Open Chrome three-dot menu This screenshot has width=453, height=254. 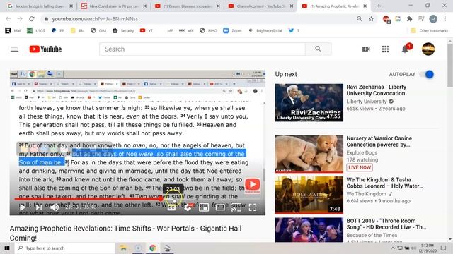[445, 19]
